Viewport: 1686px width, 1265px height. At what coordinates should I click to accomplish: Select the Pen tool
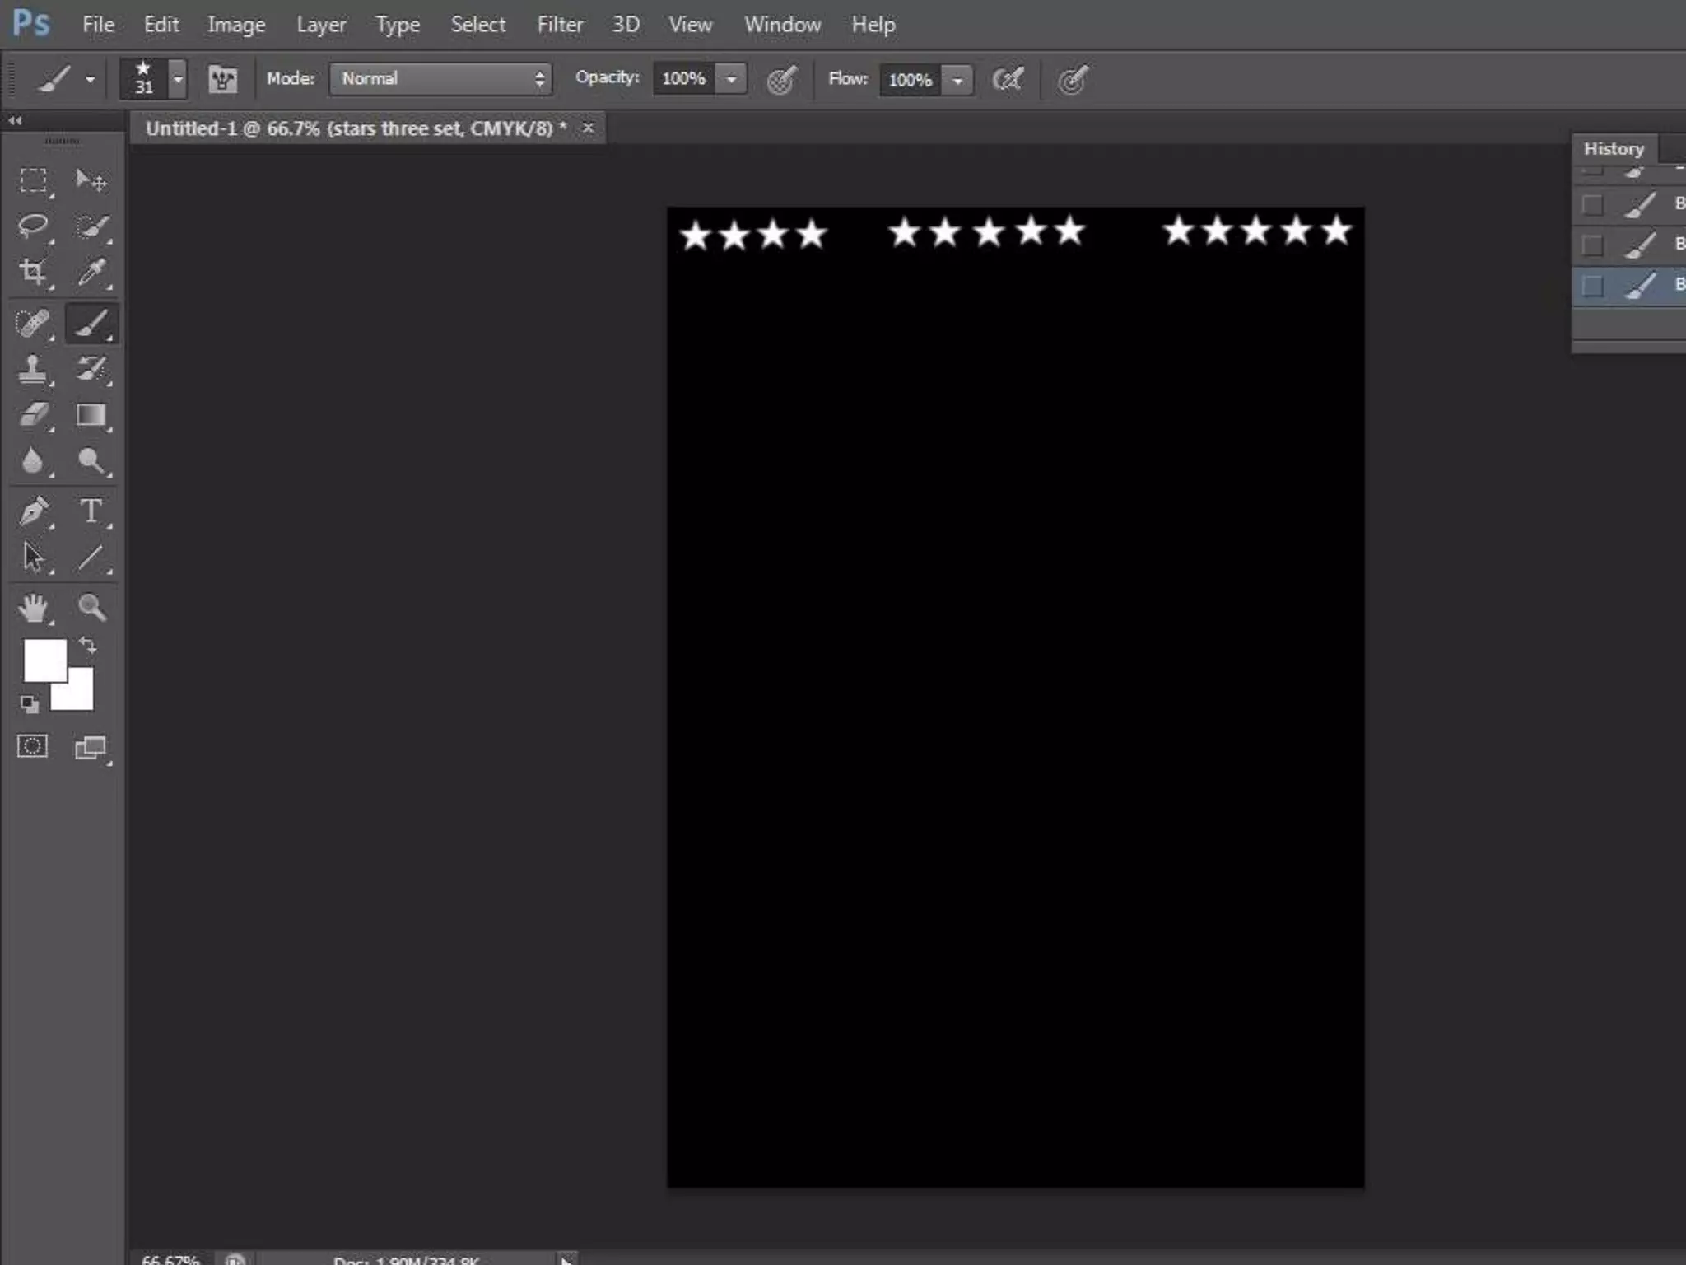point(33,511)
